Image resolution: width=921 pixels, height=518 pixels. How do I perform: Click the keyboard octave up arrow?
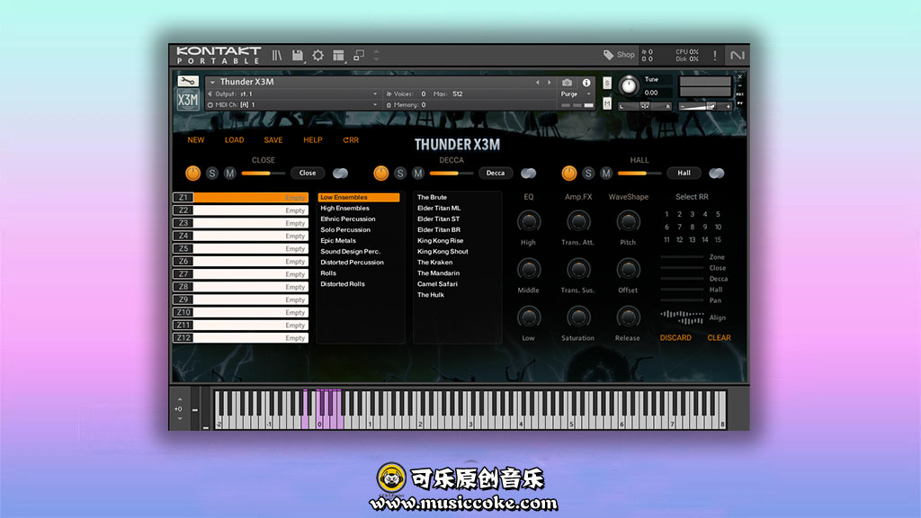click(180, 399)
